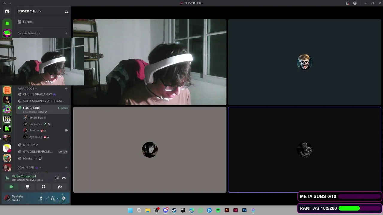Join Musiquita voice channel
This screenshot has width=383, height=215.
tap(42, 158)
